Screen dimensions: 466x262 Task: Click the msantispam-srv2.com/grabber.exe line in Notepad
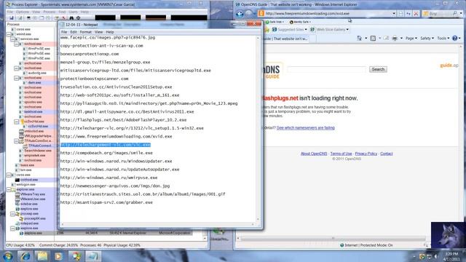106,202
